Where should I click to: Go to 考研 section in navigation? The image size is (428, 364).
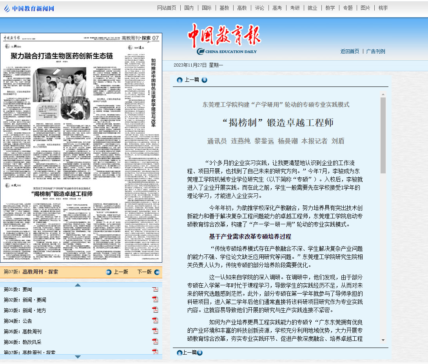click(295, 8)
